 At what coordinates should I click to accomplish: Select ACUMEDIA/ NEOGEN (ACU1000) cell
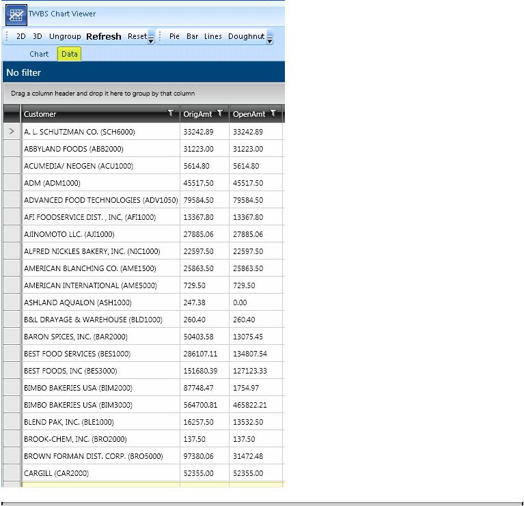100,166
